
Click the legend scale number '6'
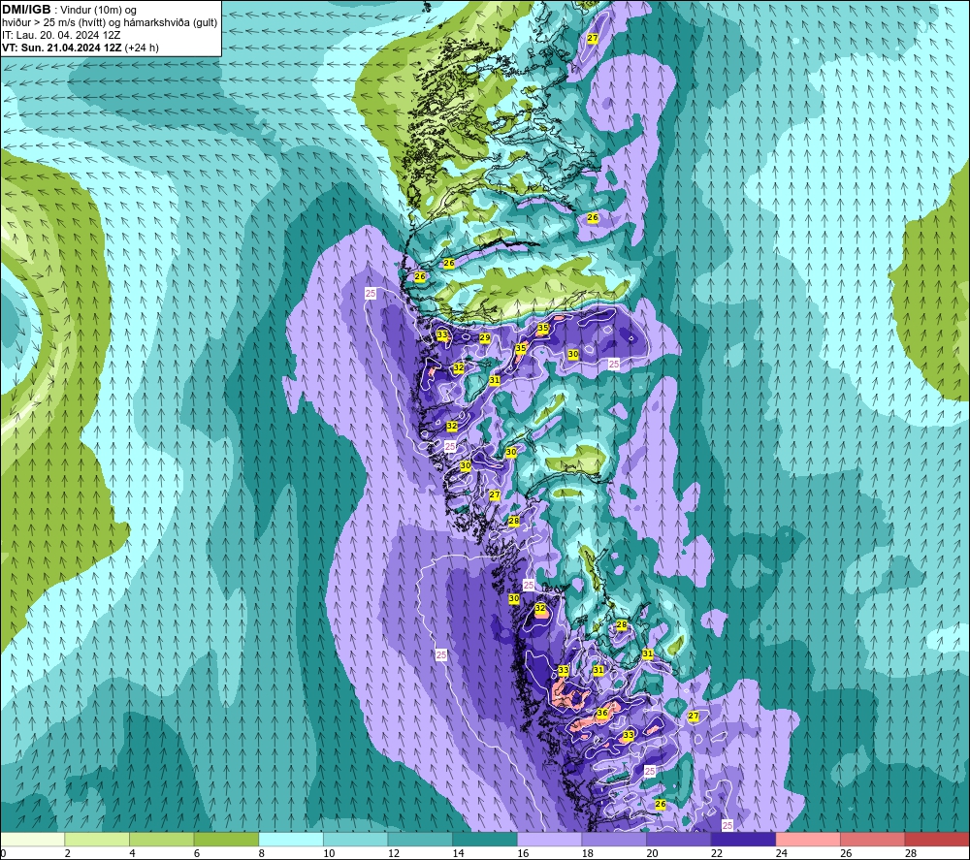tap(197, 854)
